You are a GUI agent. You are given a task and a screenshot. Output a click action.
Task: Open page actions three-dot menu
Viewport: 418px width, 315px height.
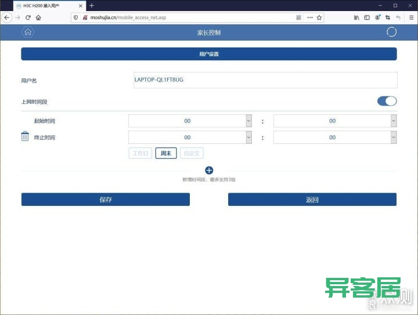[x=310, y=17]
